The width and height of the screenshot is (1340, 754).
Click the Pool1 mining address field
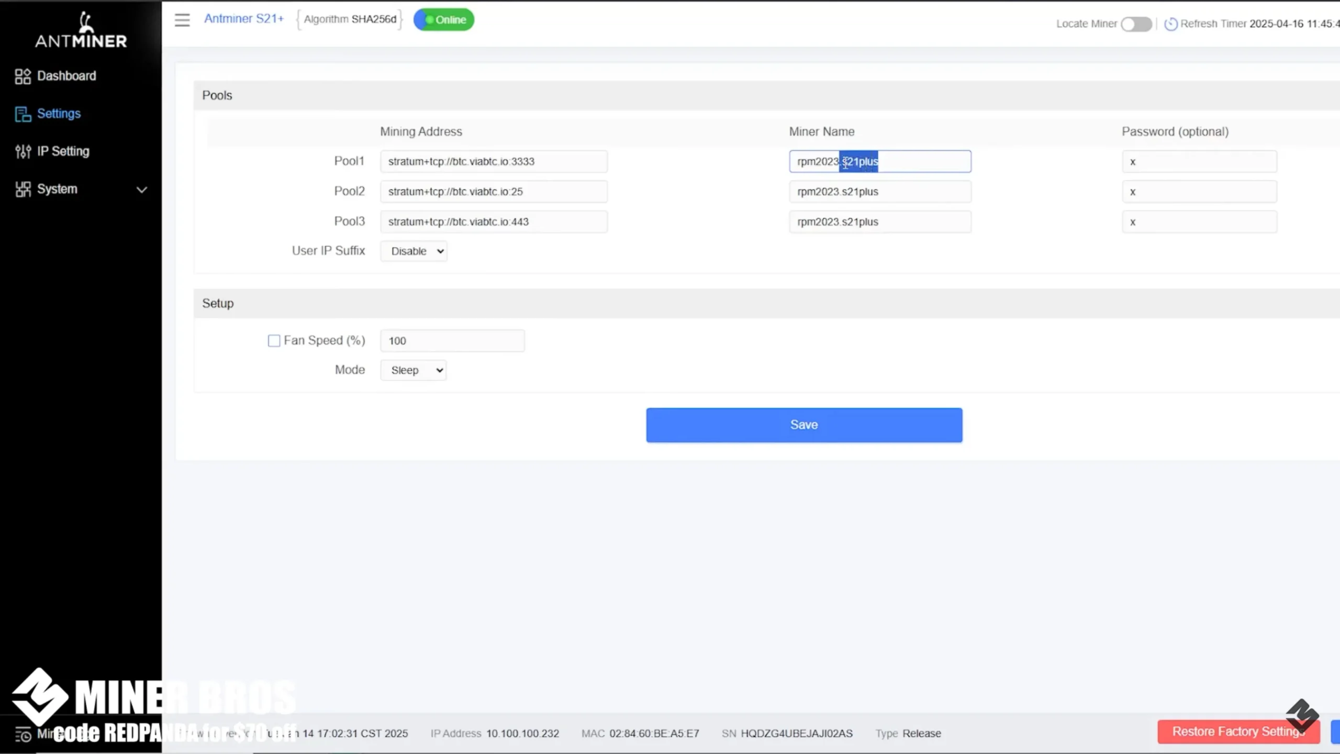(494, 161)
